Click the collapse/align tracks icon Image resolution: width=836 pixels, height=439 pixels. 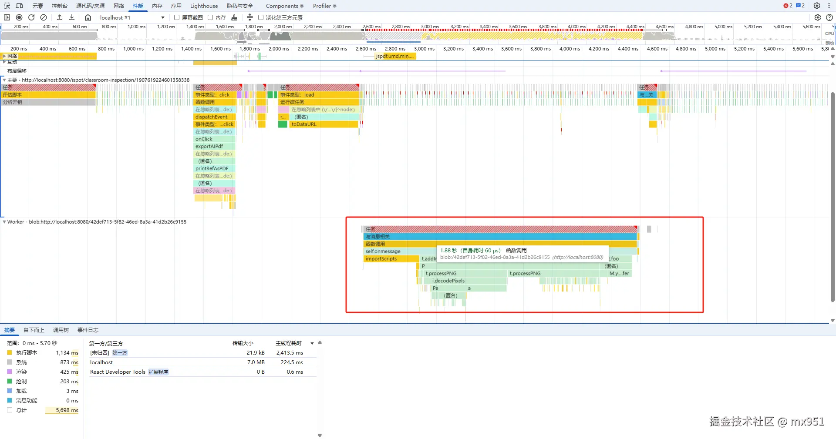[x=250, y=17]
